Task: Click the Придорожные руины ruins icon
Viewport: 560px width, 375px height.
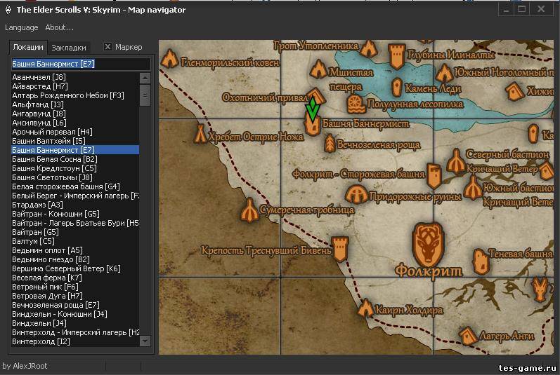Action: tap(356, 194)
